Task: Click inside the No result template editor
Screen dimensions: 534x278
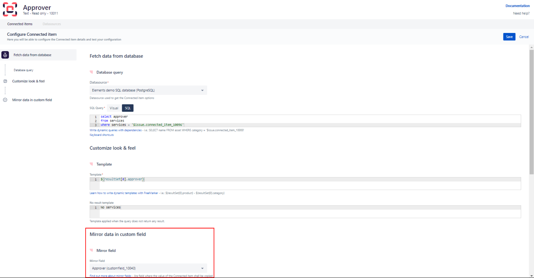Action: (209, 207)
